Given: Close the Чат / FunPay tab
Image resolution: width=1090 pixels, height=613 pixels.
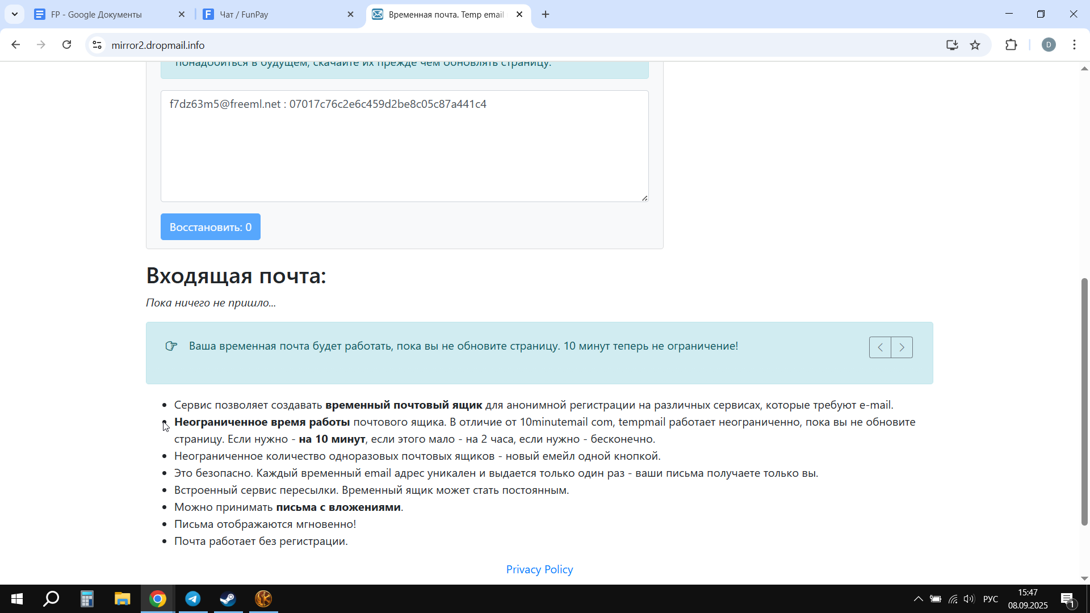Looking at the screenshot, I should pyautogui.click(x=351, y=14).
